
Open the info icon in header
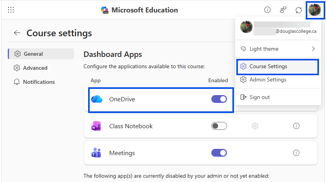[268, 10]
